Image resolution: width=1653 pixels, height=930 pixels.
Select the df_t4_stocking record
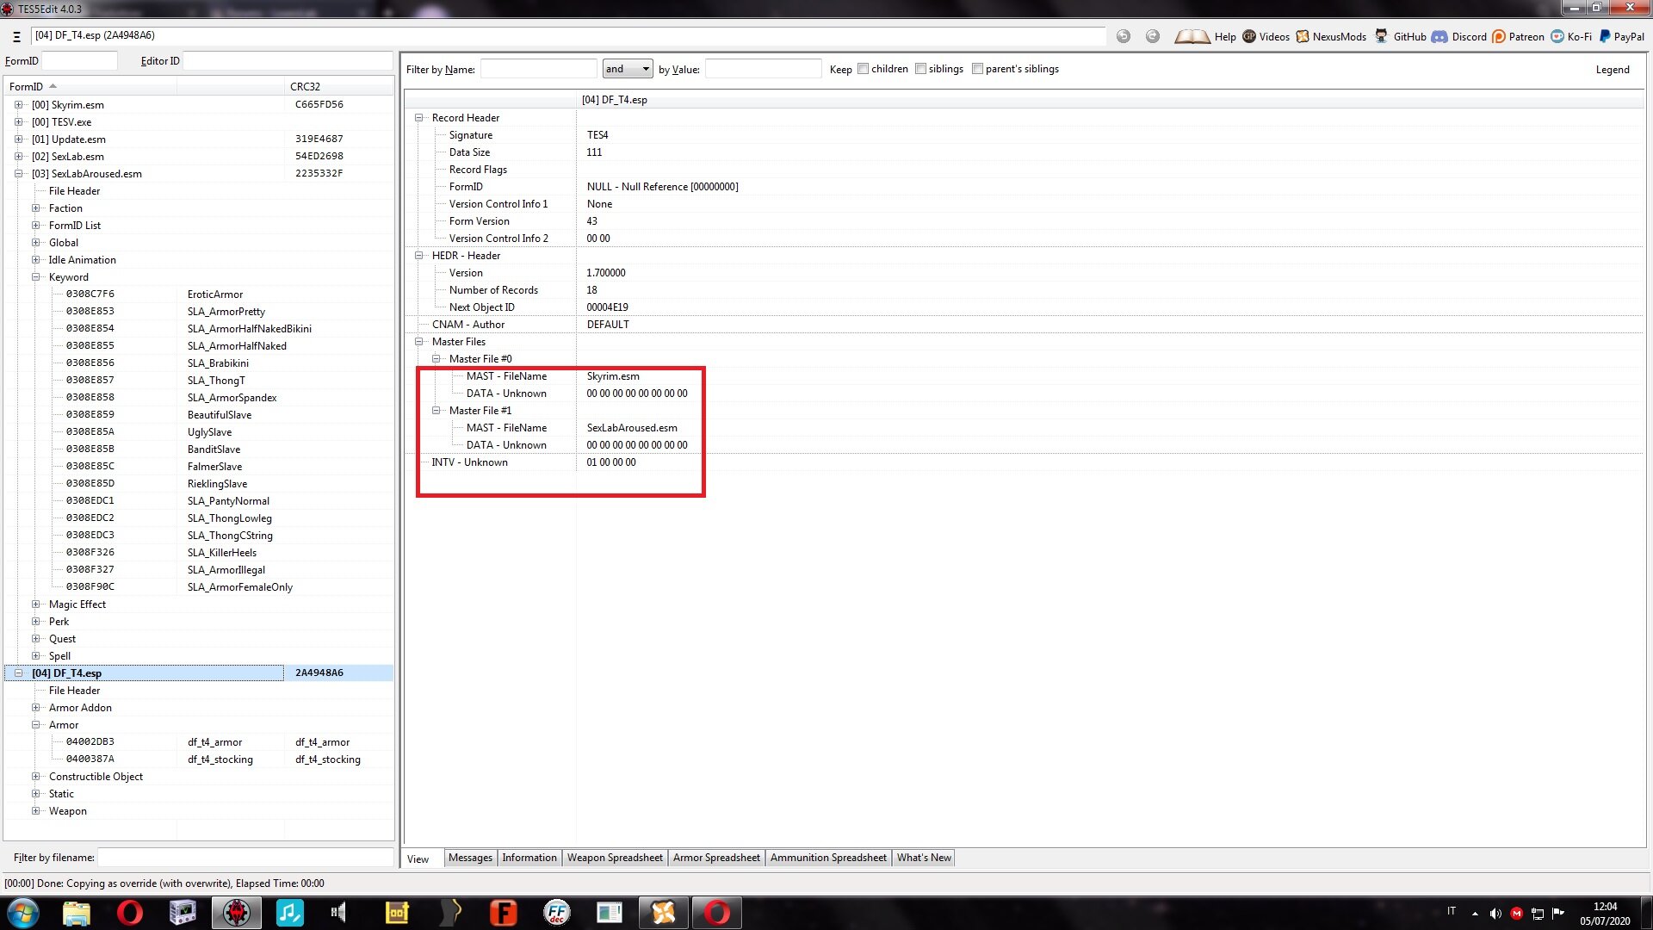point(220,759)
